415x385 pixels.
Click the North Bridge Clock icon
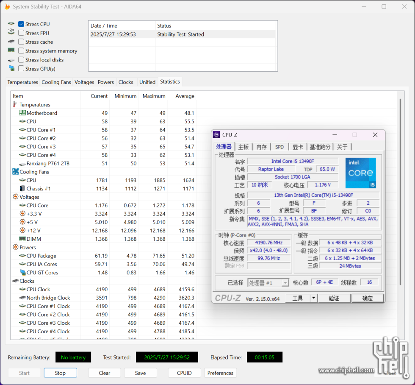point(22,298)
